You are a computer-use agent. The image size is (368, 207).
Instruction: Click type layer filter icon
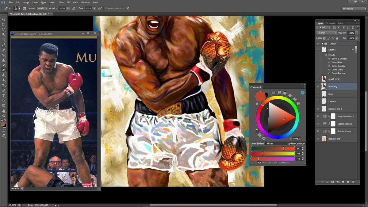coord(343,28)
